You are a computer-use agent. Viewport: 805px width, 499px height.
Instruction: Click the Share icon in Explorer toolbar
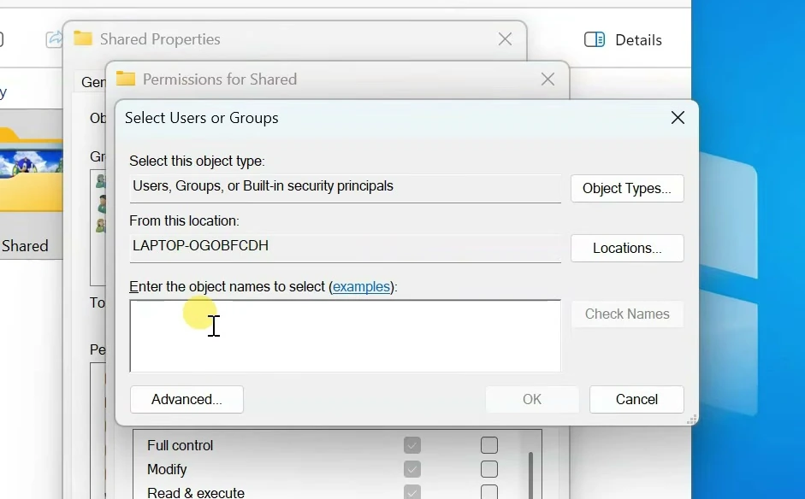(55, 39)
